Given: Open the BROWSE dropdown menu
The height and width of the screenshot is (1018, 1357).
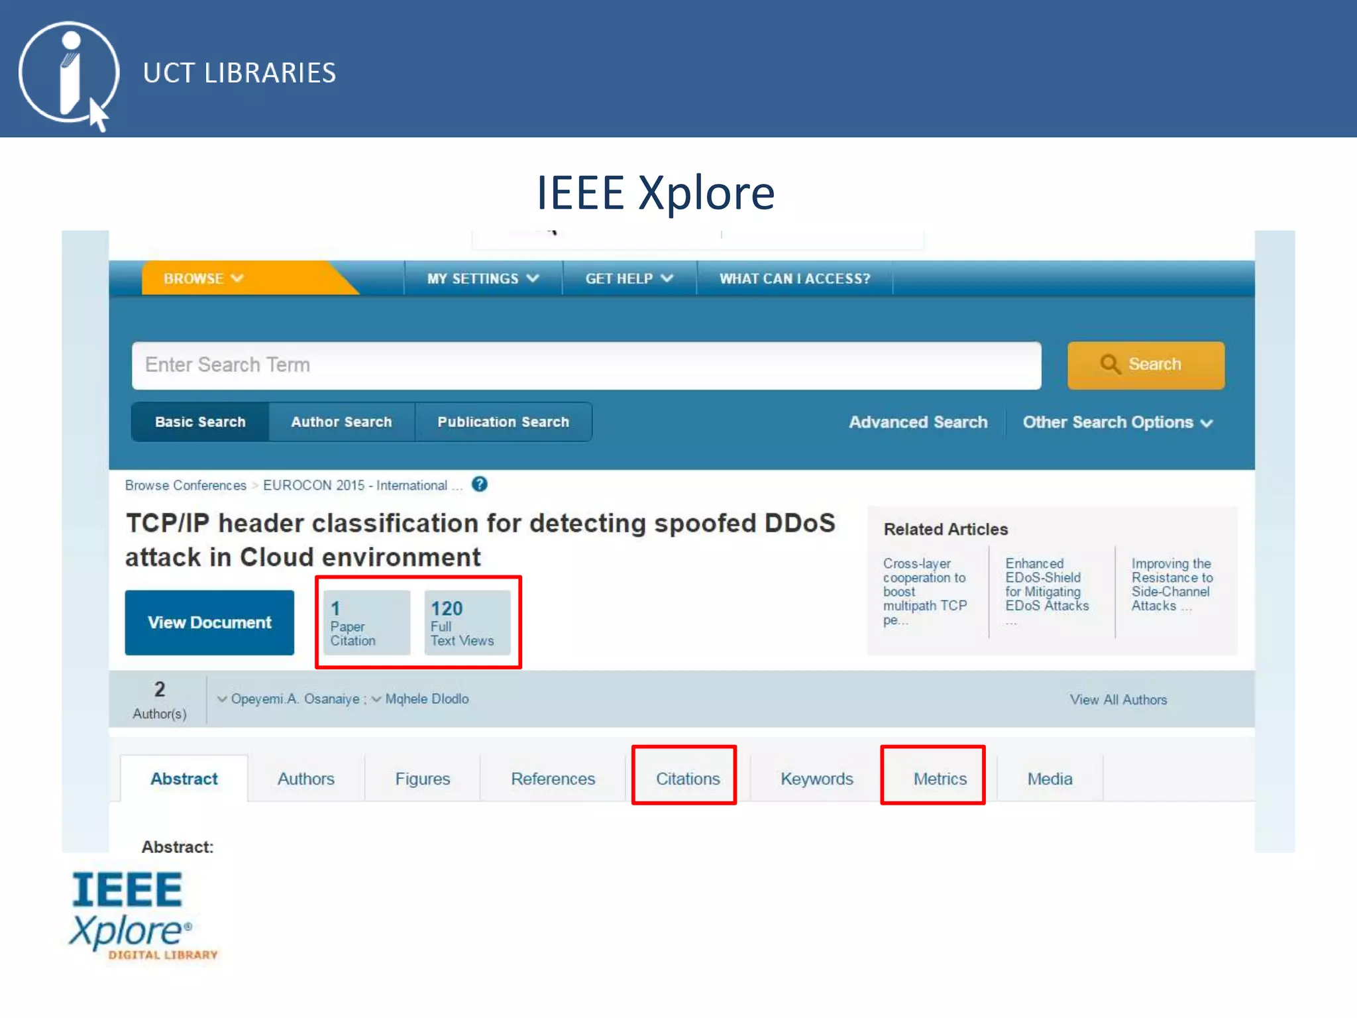Looking at the screenshot, I should (203, 278).
